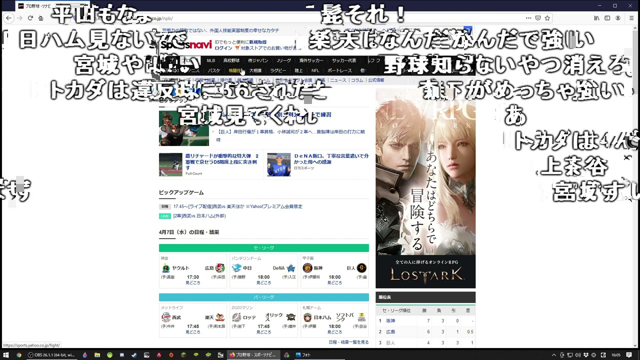Open the Firefox library icon

[596, 18]
